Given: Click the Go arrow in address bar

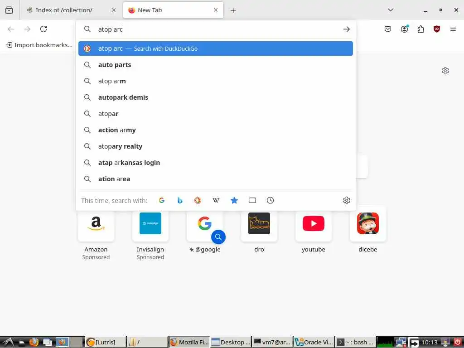Looking at the screenshot, I should [x=347, y=29].
